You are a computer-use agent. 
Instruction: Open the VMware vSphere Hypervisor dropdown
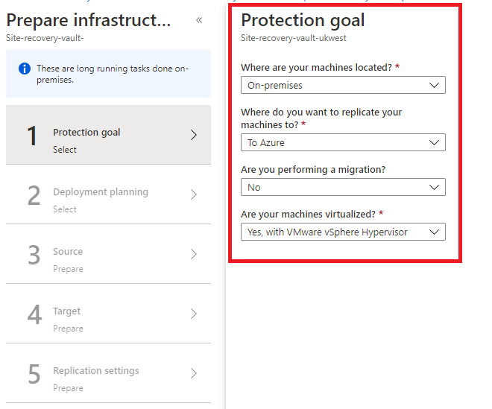[x=343, y=232]
